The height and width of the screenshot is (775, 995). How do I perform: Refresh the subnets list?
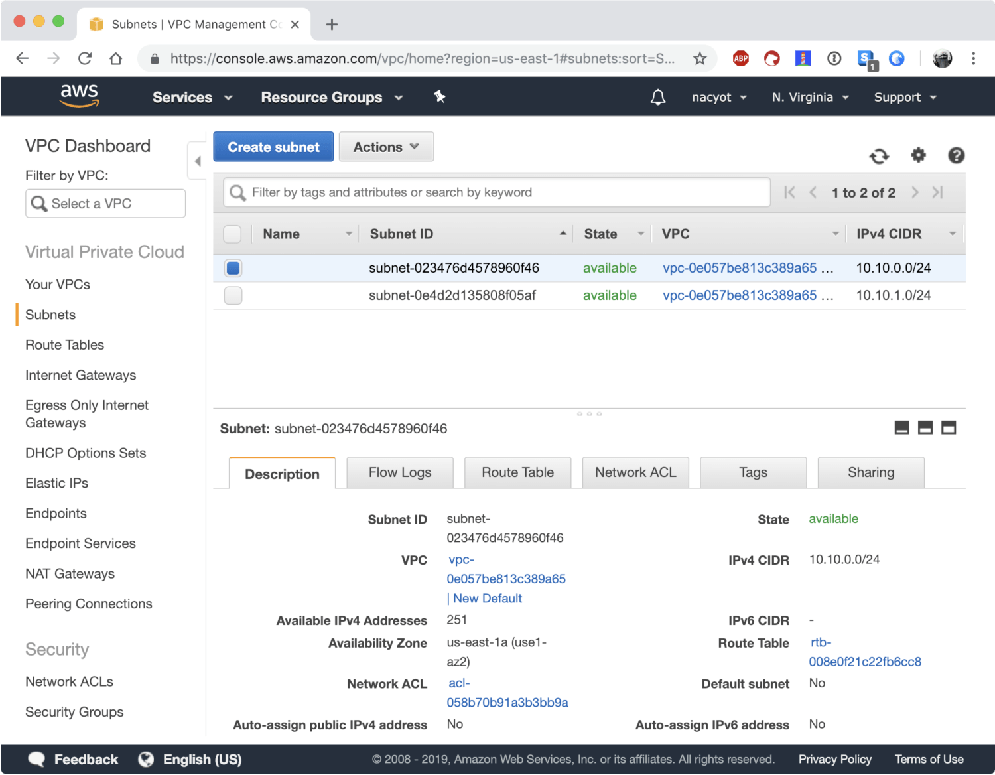coord(880,156)
